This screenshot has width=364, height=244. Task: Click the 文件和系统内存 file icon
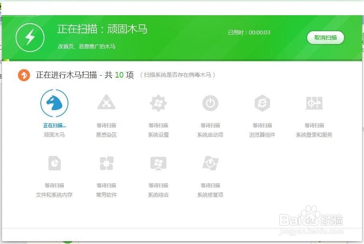tap(54, 163)
